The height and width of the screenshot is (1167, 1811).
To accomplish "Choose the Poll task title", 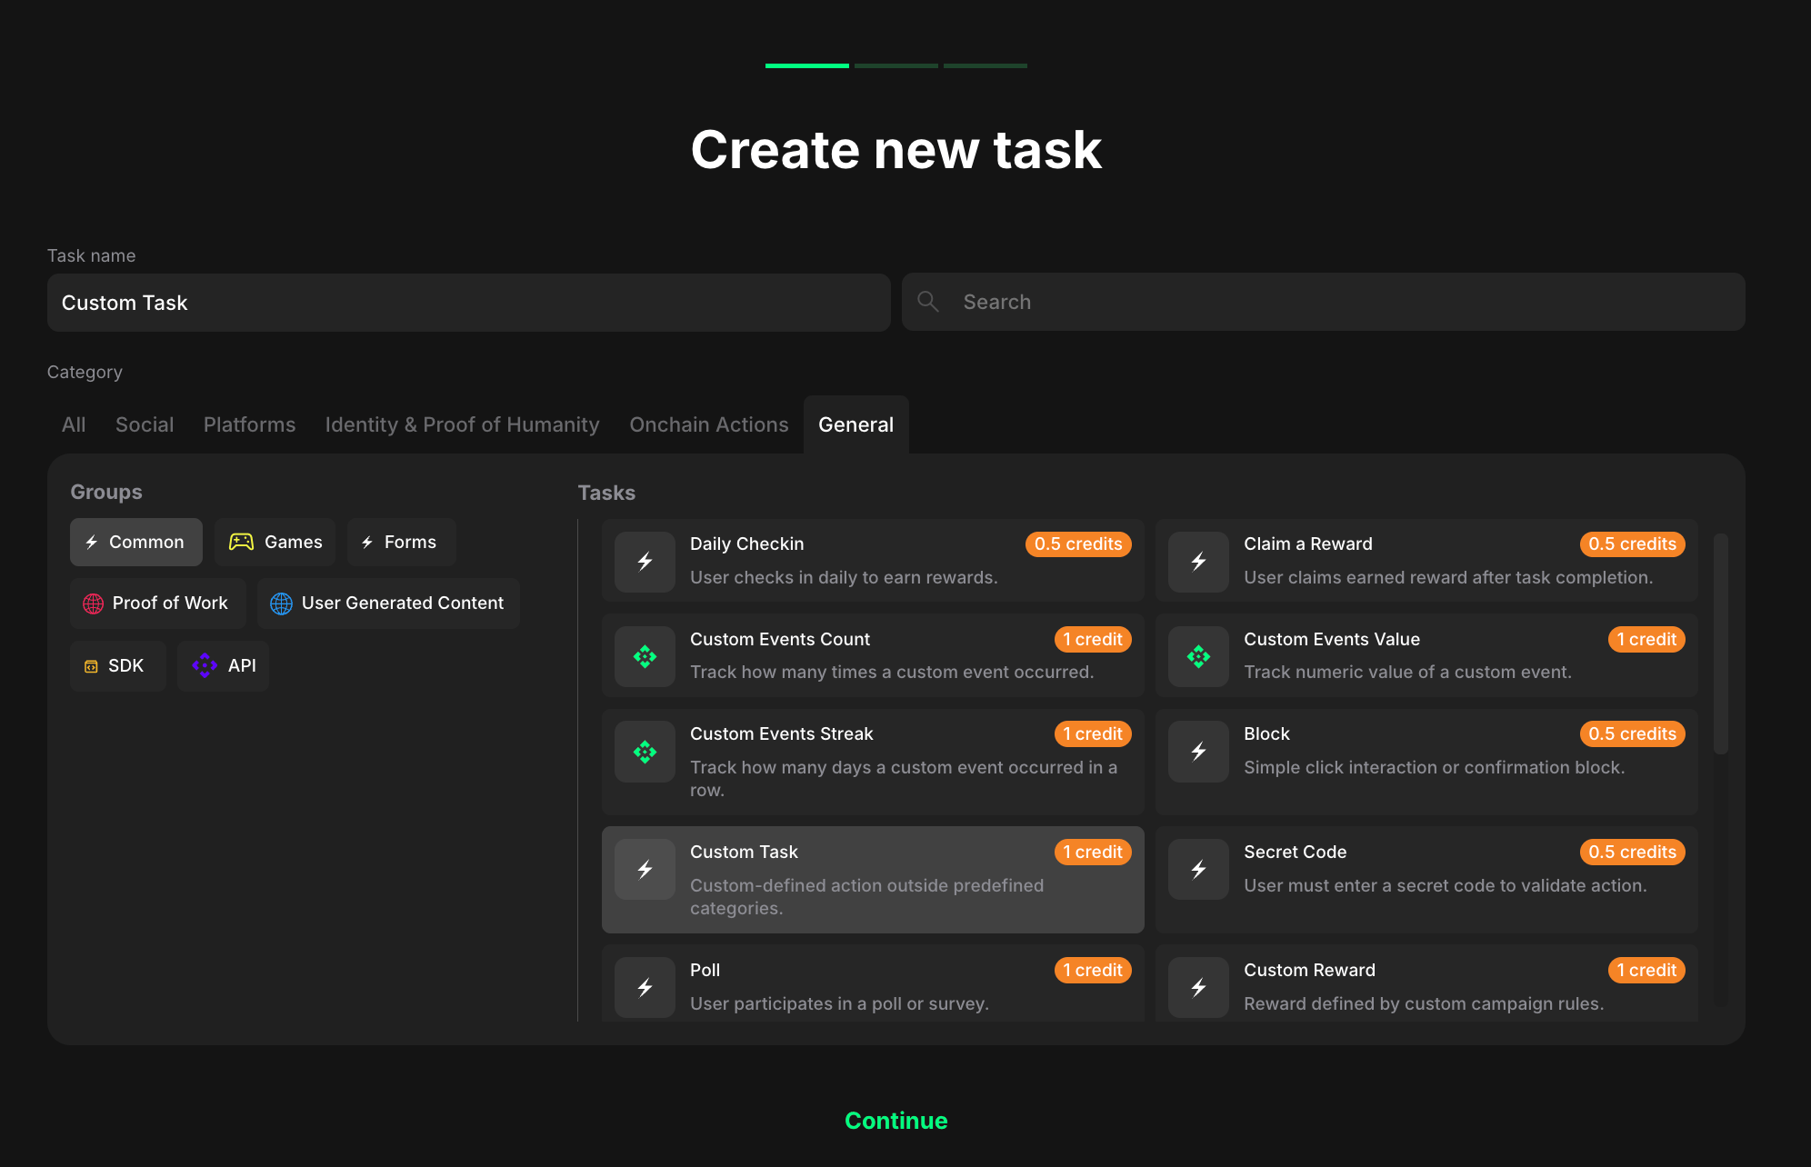I will (705, 970).
